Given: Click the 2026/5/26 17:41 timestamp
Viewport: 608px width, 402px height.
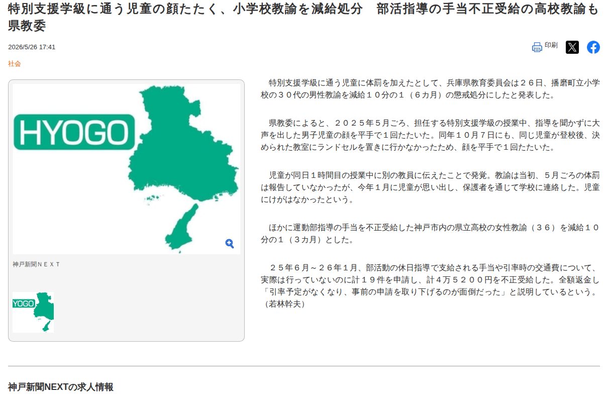Looking at the screenshot, I should click(x=32, y=47).
